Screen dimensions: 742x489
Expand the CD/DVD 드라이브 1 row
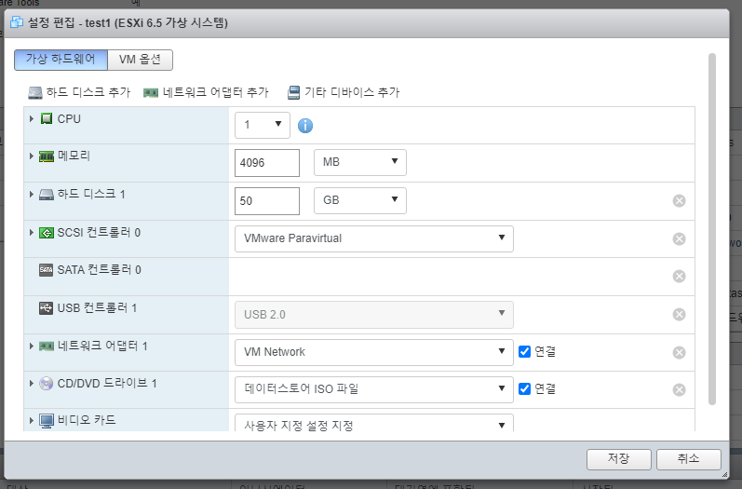[x=32, y=383]
